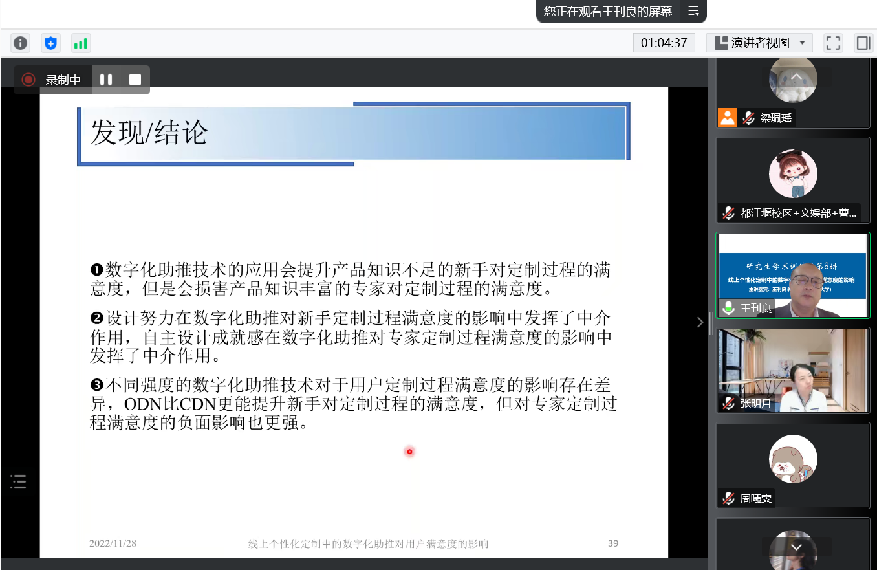
Task: Click the 录制中 recording label
Action: point(63,80)
